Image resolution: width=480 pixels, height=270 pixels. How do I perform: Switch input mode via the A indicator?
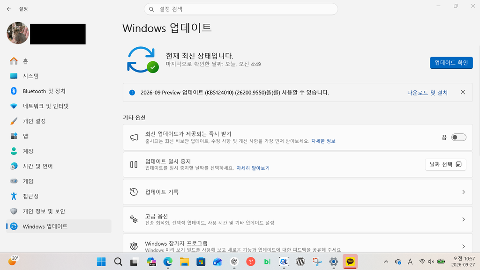pos(410,262)
